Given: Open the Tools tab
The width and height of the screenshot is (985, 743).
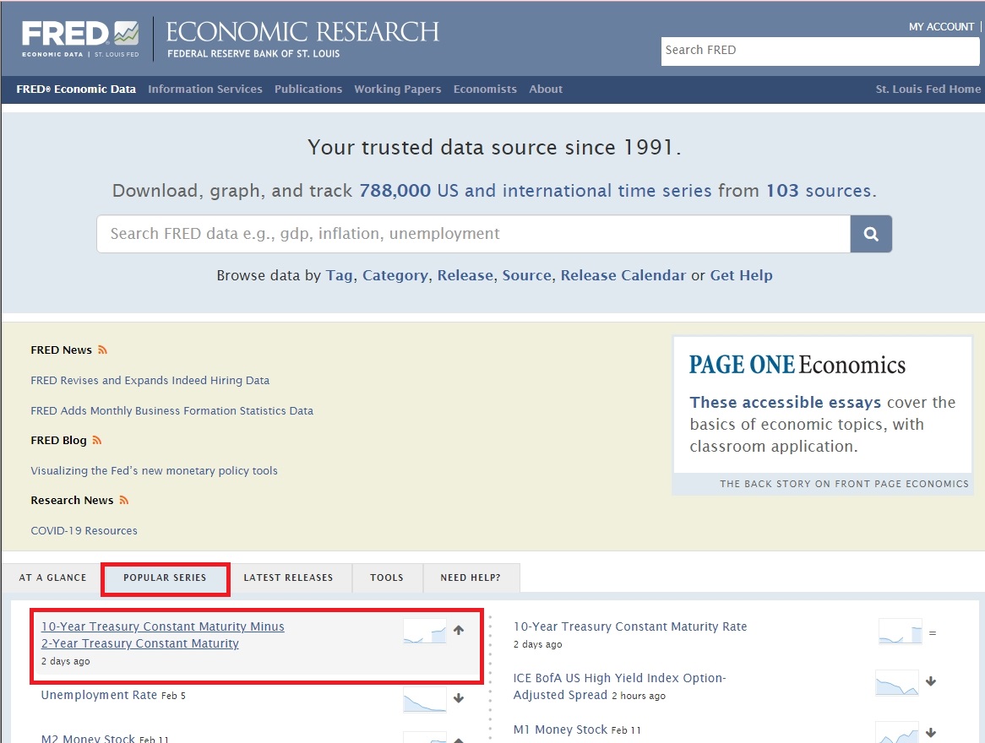Looking at the screenshot, I should coord(387,578).
